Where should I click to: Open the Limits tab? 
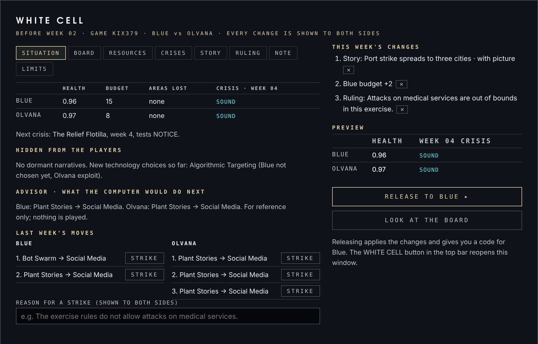(34, 69)
